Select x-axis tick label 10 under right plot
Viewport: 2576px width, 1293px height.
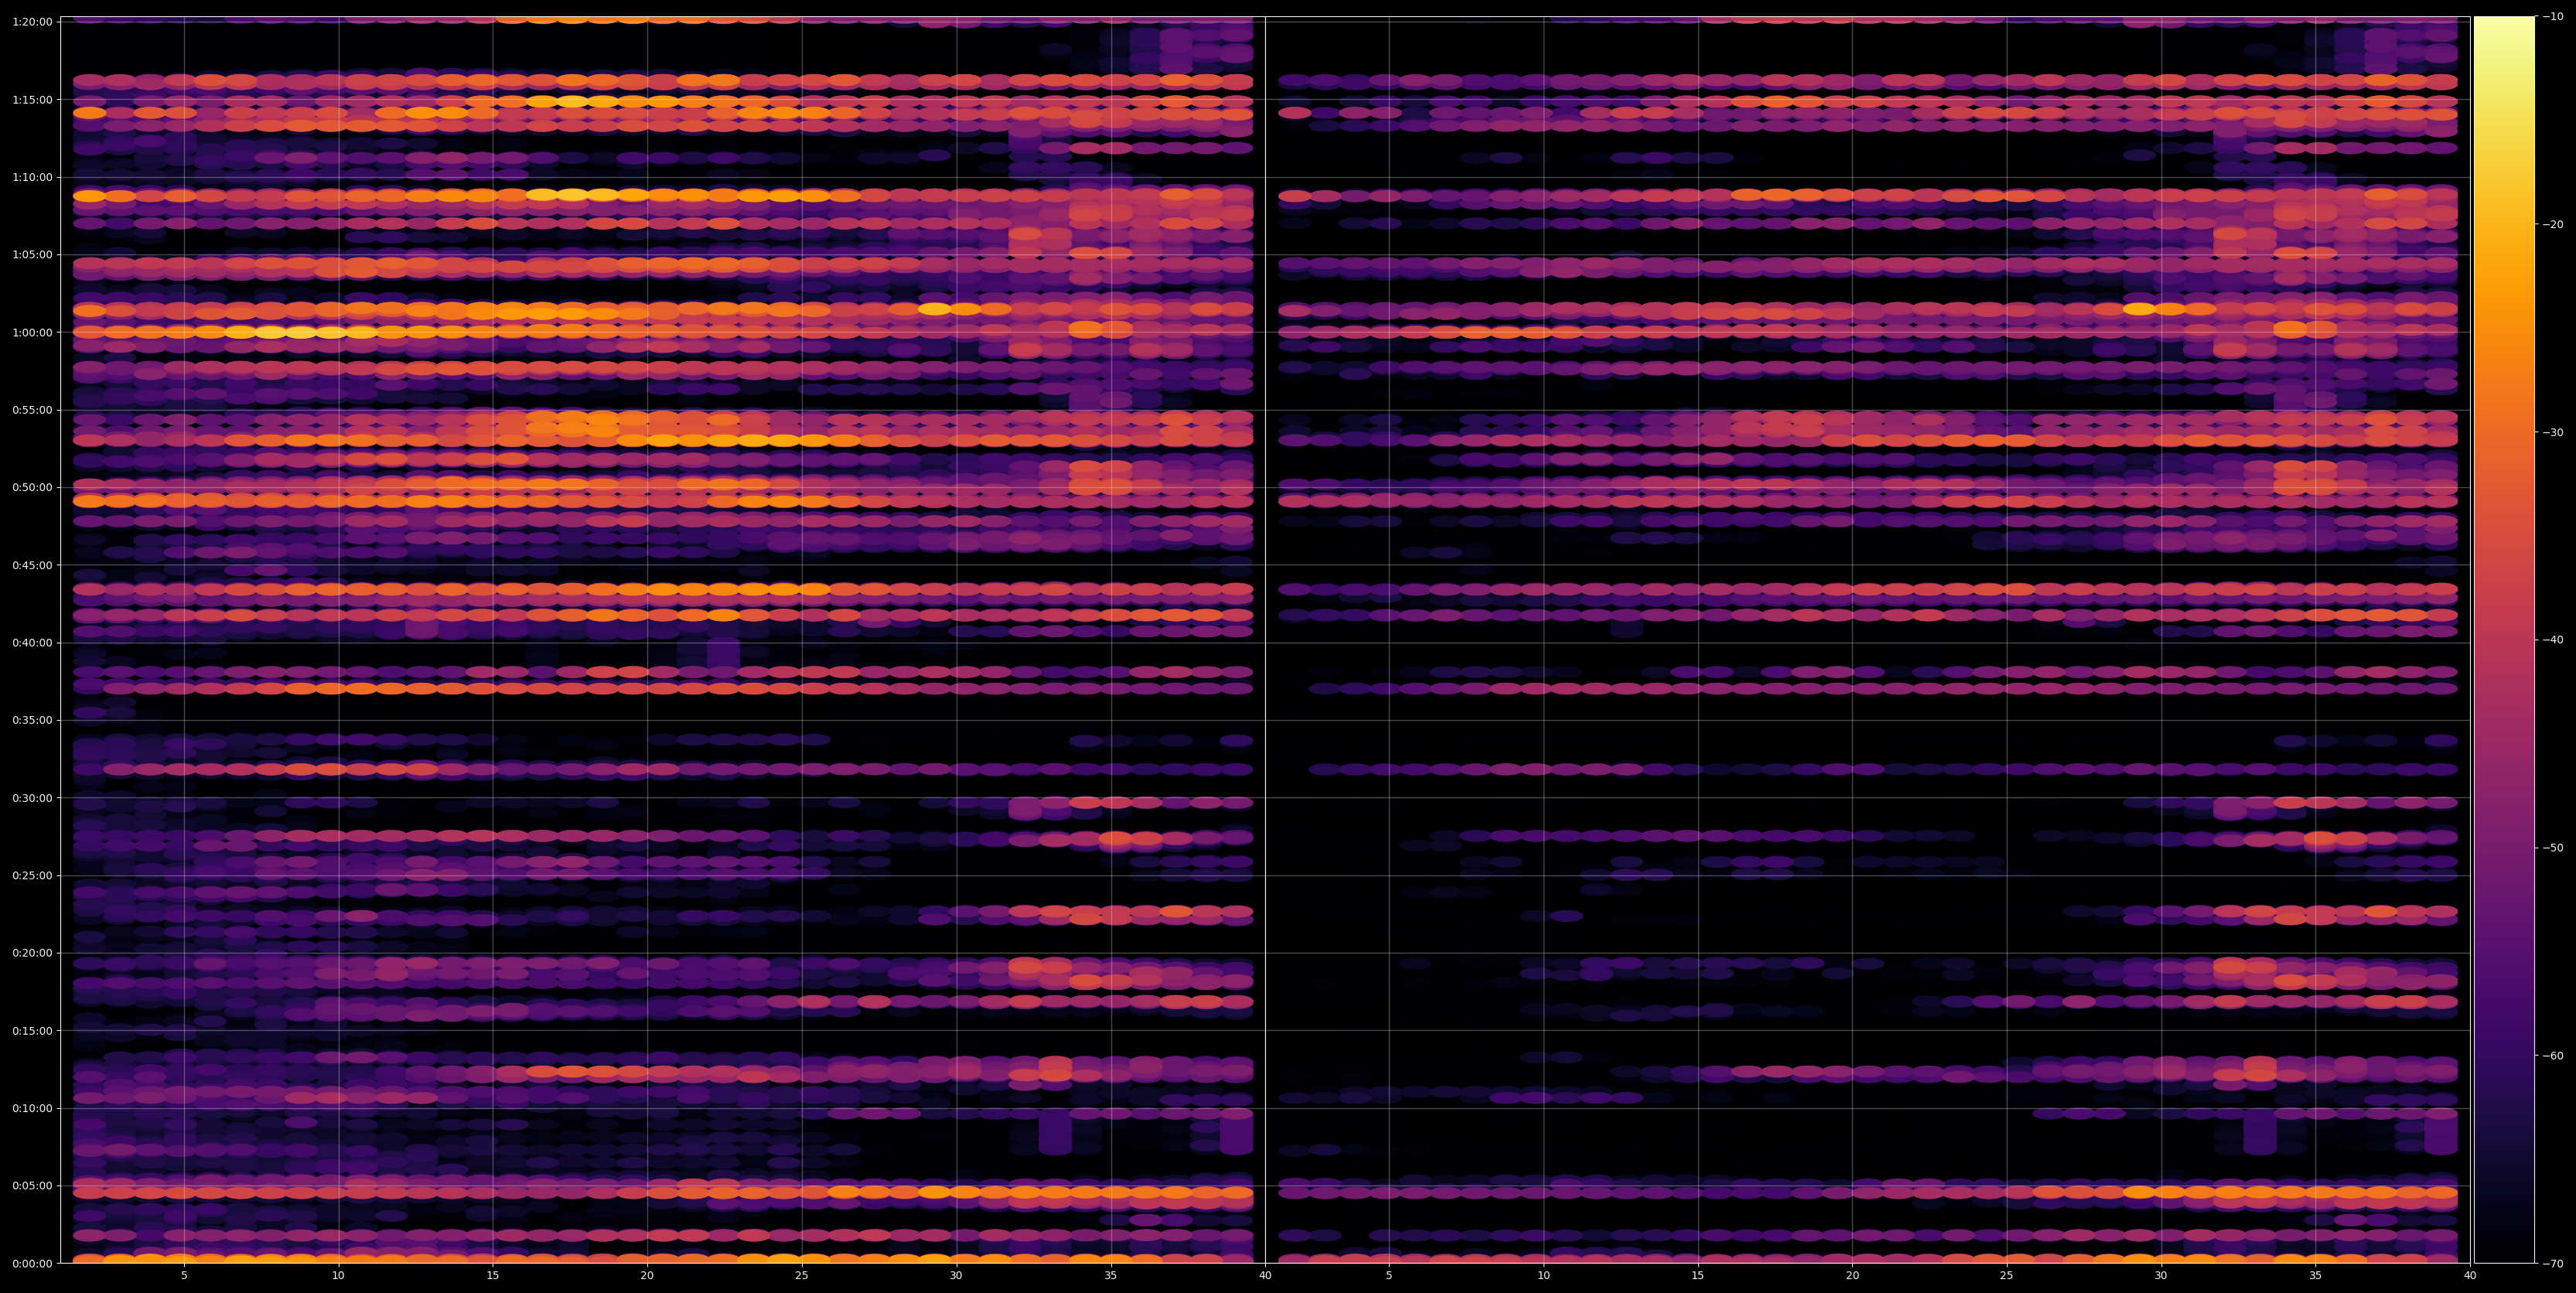[x=1543, y=1276]
